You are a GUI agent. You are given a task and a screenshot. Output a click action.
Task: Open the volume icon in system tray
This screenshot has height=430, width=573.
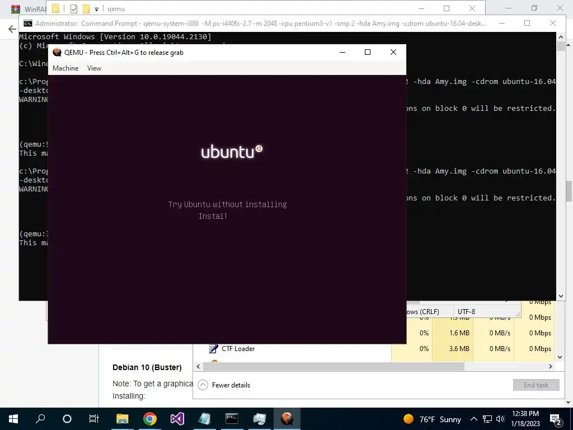[x=500, y=419]
